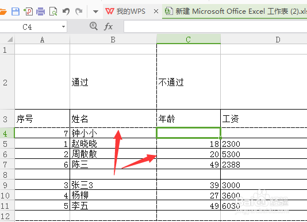Click the cell with name 李五
This screenshot has height=222, width=307.
point(113,205)
